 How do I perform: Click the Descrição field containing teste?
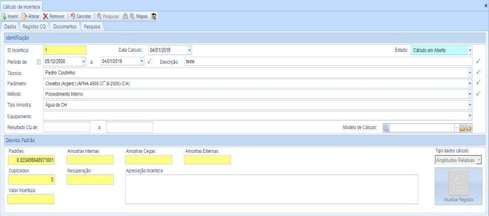coord(328,62)
